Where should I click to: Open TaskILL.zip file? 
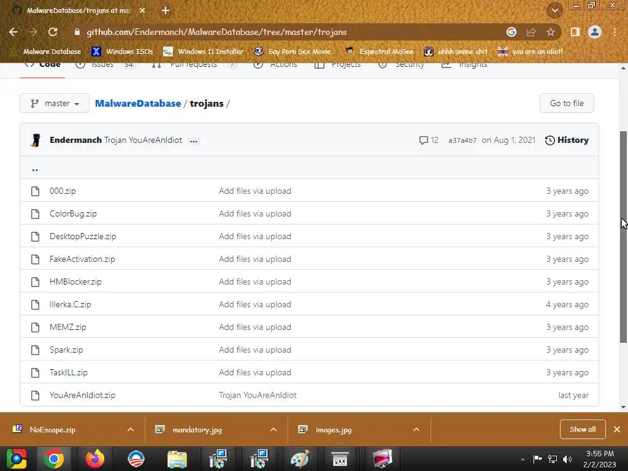69,372
